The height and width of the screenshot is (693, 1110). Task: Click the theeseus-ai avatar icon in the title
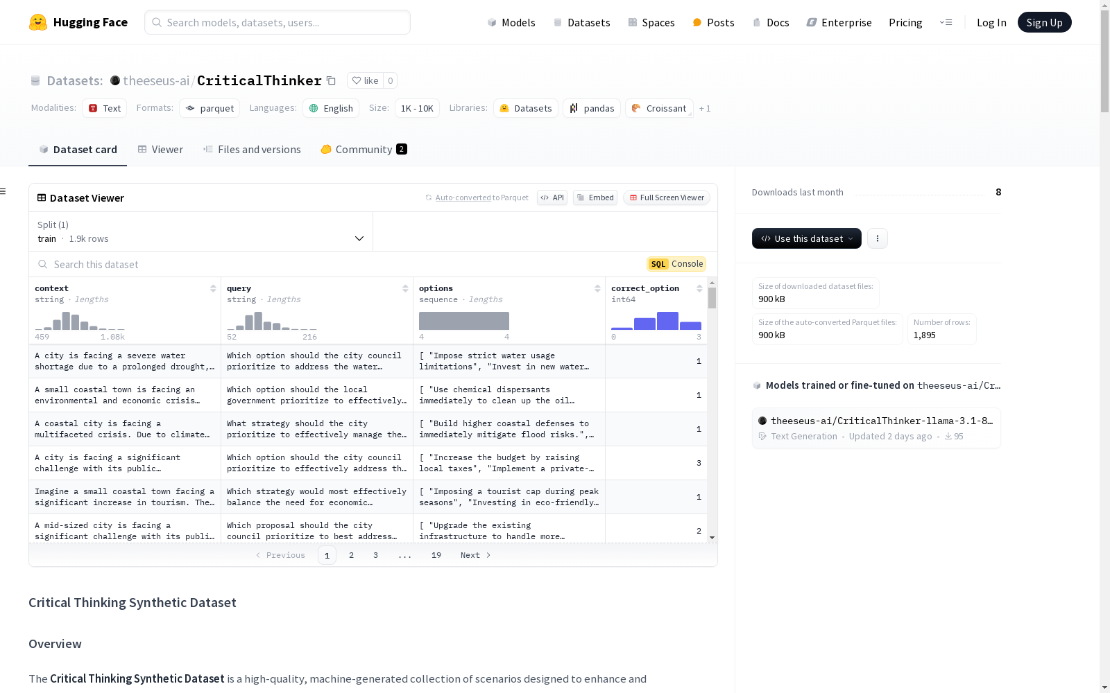(115, 80)
